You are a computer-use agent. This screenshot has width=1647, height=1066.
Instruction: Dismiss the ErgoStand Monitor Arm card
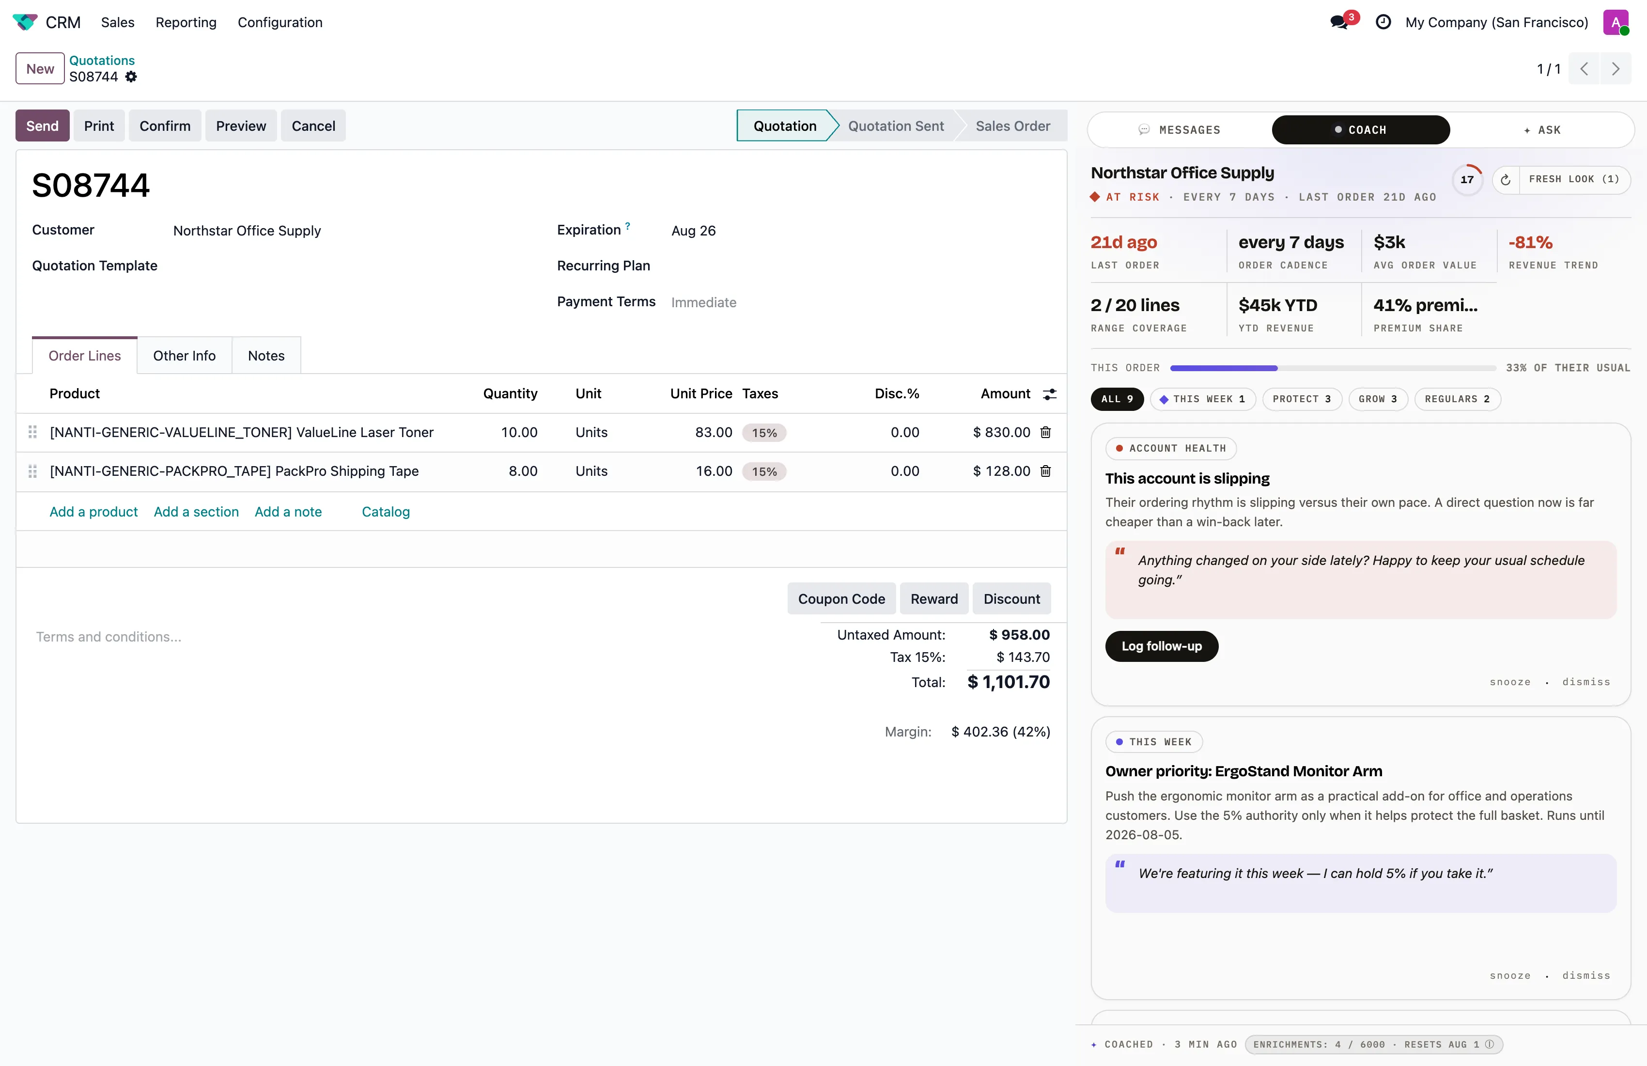[1585, 975]
